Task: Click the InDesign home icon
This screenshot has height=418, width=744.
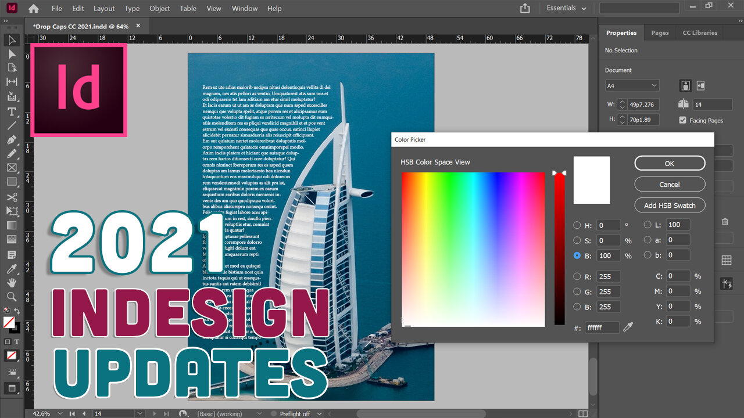Action: coord(34,9)
